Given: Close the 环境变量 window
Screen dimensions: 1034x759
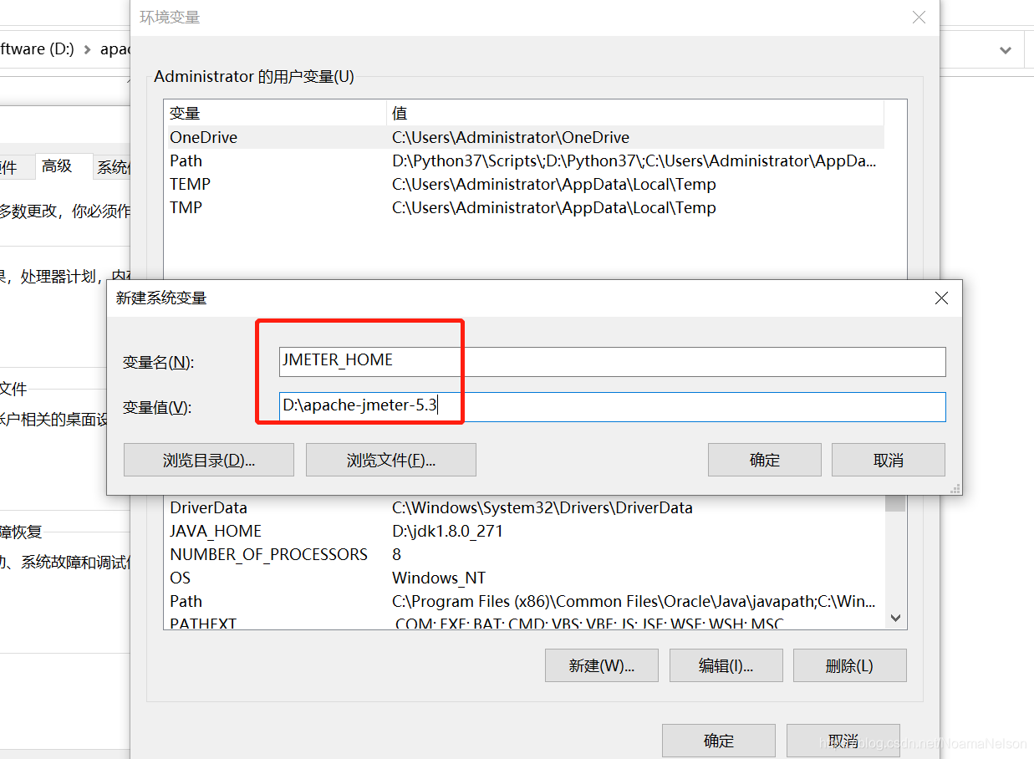Looking at the screenshot, I should click(x=919, y=18).
